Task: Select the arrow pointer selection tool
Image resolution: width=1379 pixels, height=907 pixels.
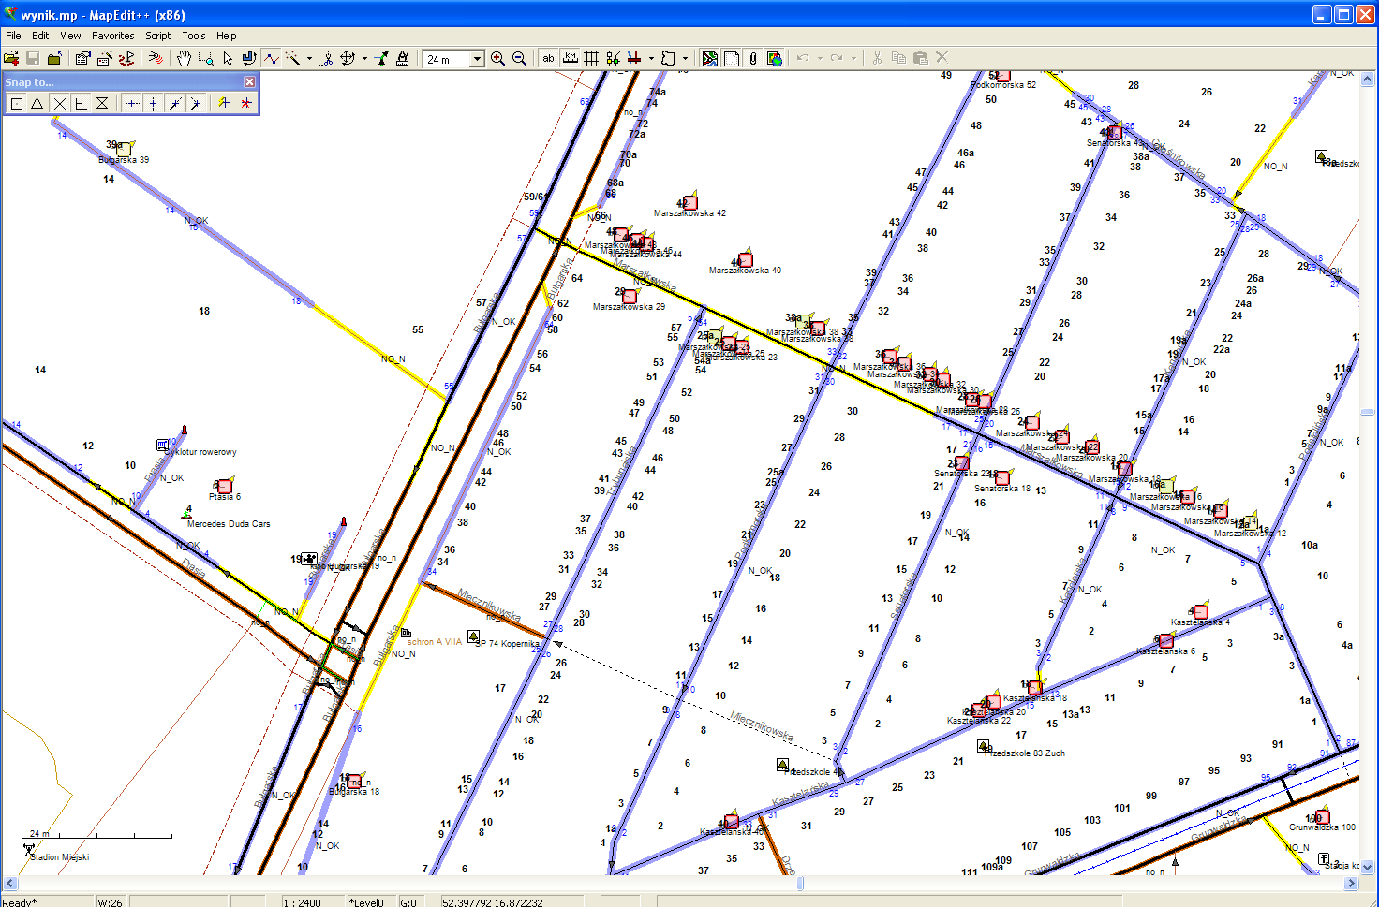Action: pos(227,58)
